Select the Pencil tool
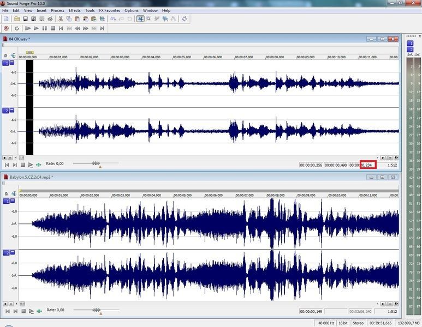The width and height of the screenshot is (422, 327). tap(157, 19)
